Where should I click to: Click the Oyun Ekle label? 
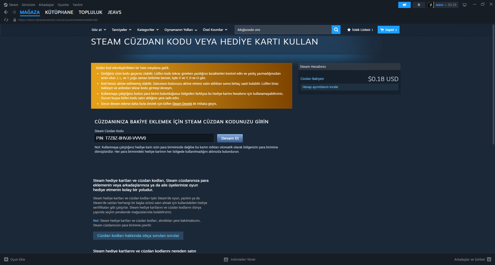[x=18, y=260]
